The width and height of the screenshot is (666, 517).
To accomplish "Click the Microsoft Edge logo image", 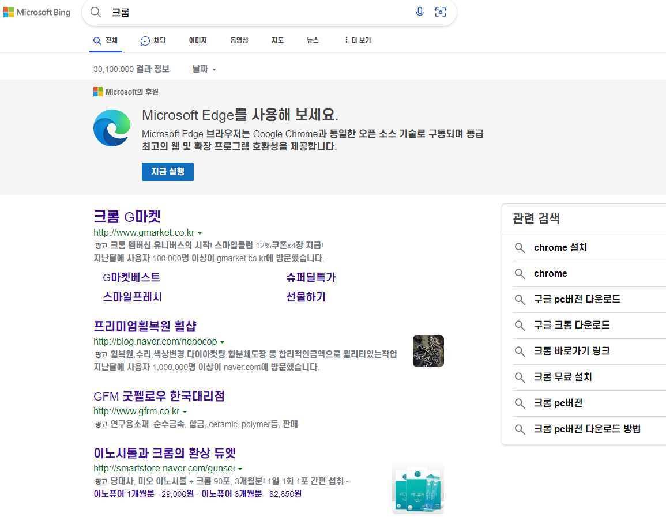I will tap(112, 128).
